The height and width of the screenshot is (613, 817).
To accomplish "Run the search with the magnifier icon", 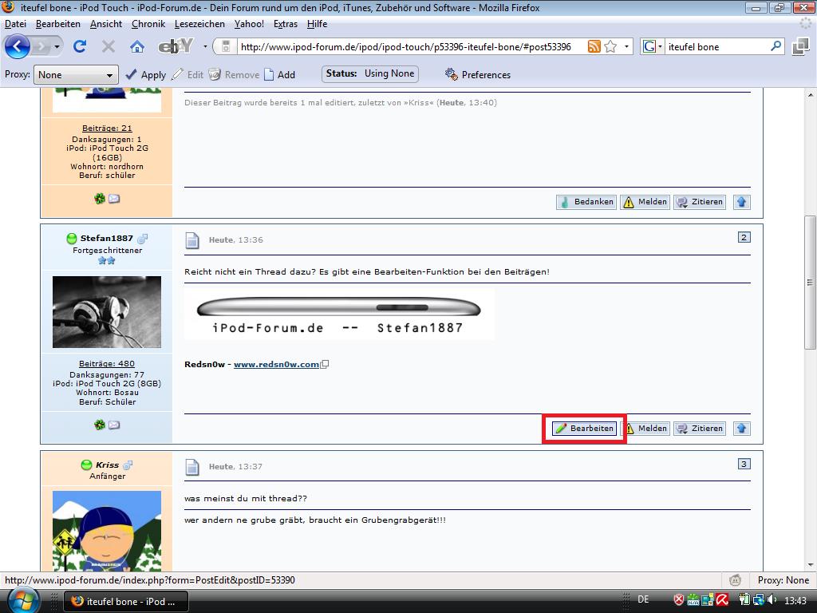I will [x=776, y=46].
